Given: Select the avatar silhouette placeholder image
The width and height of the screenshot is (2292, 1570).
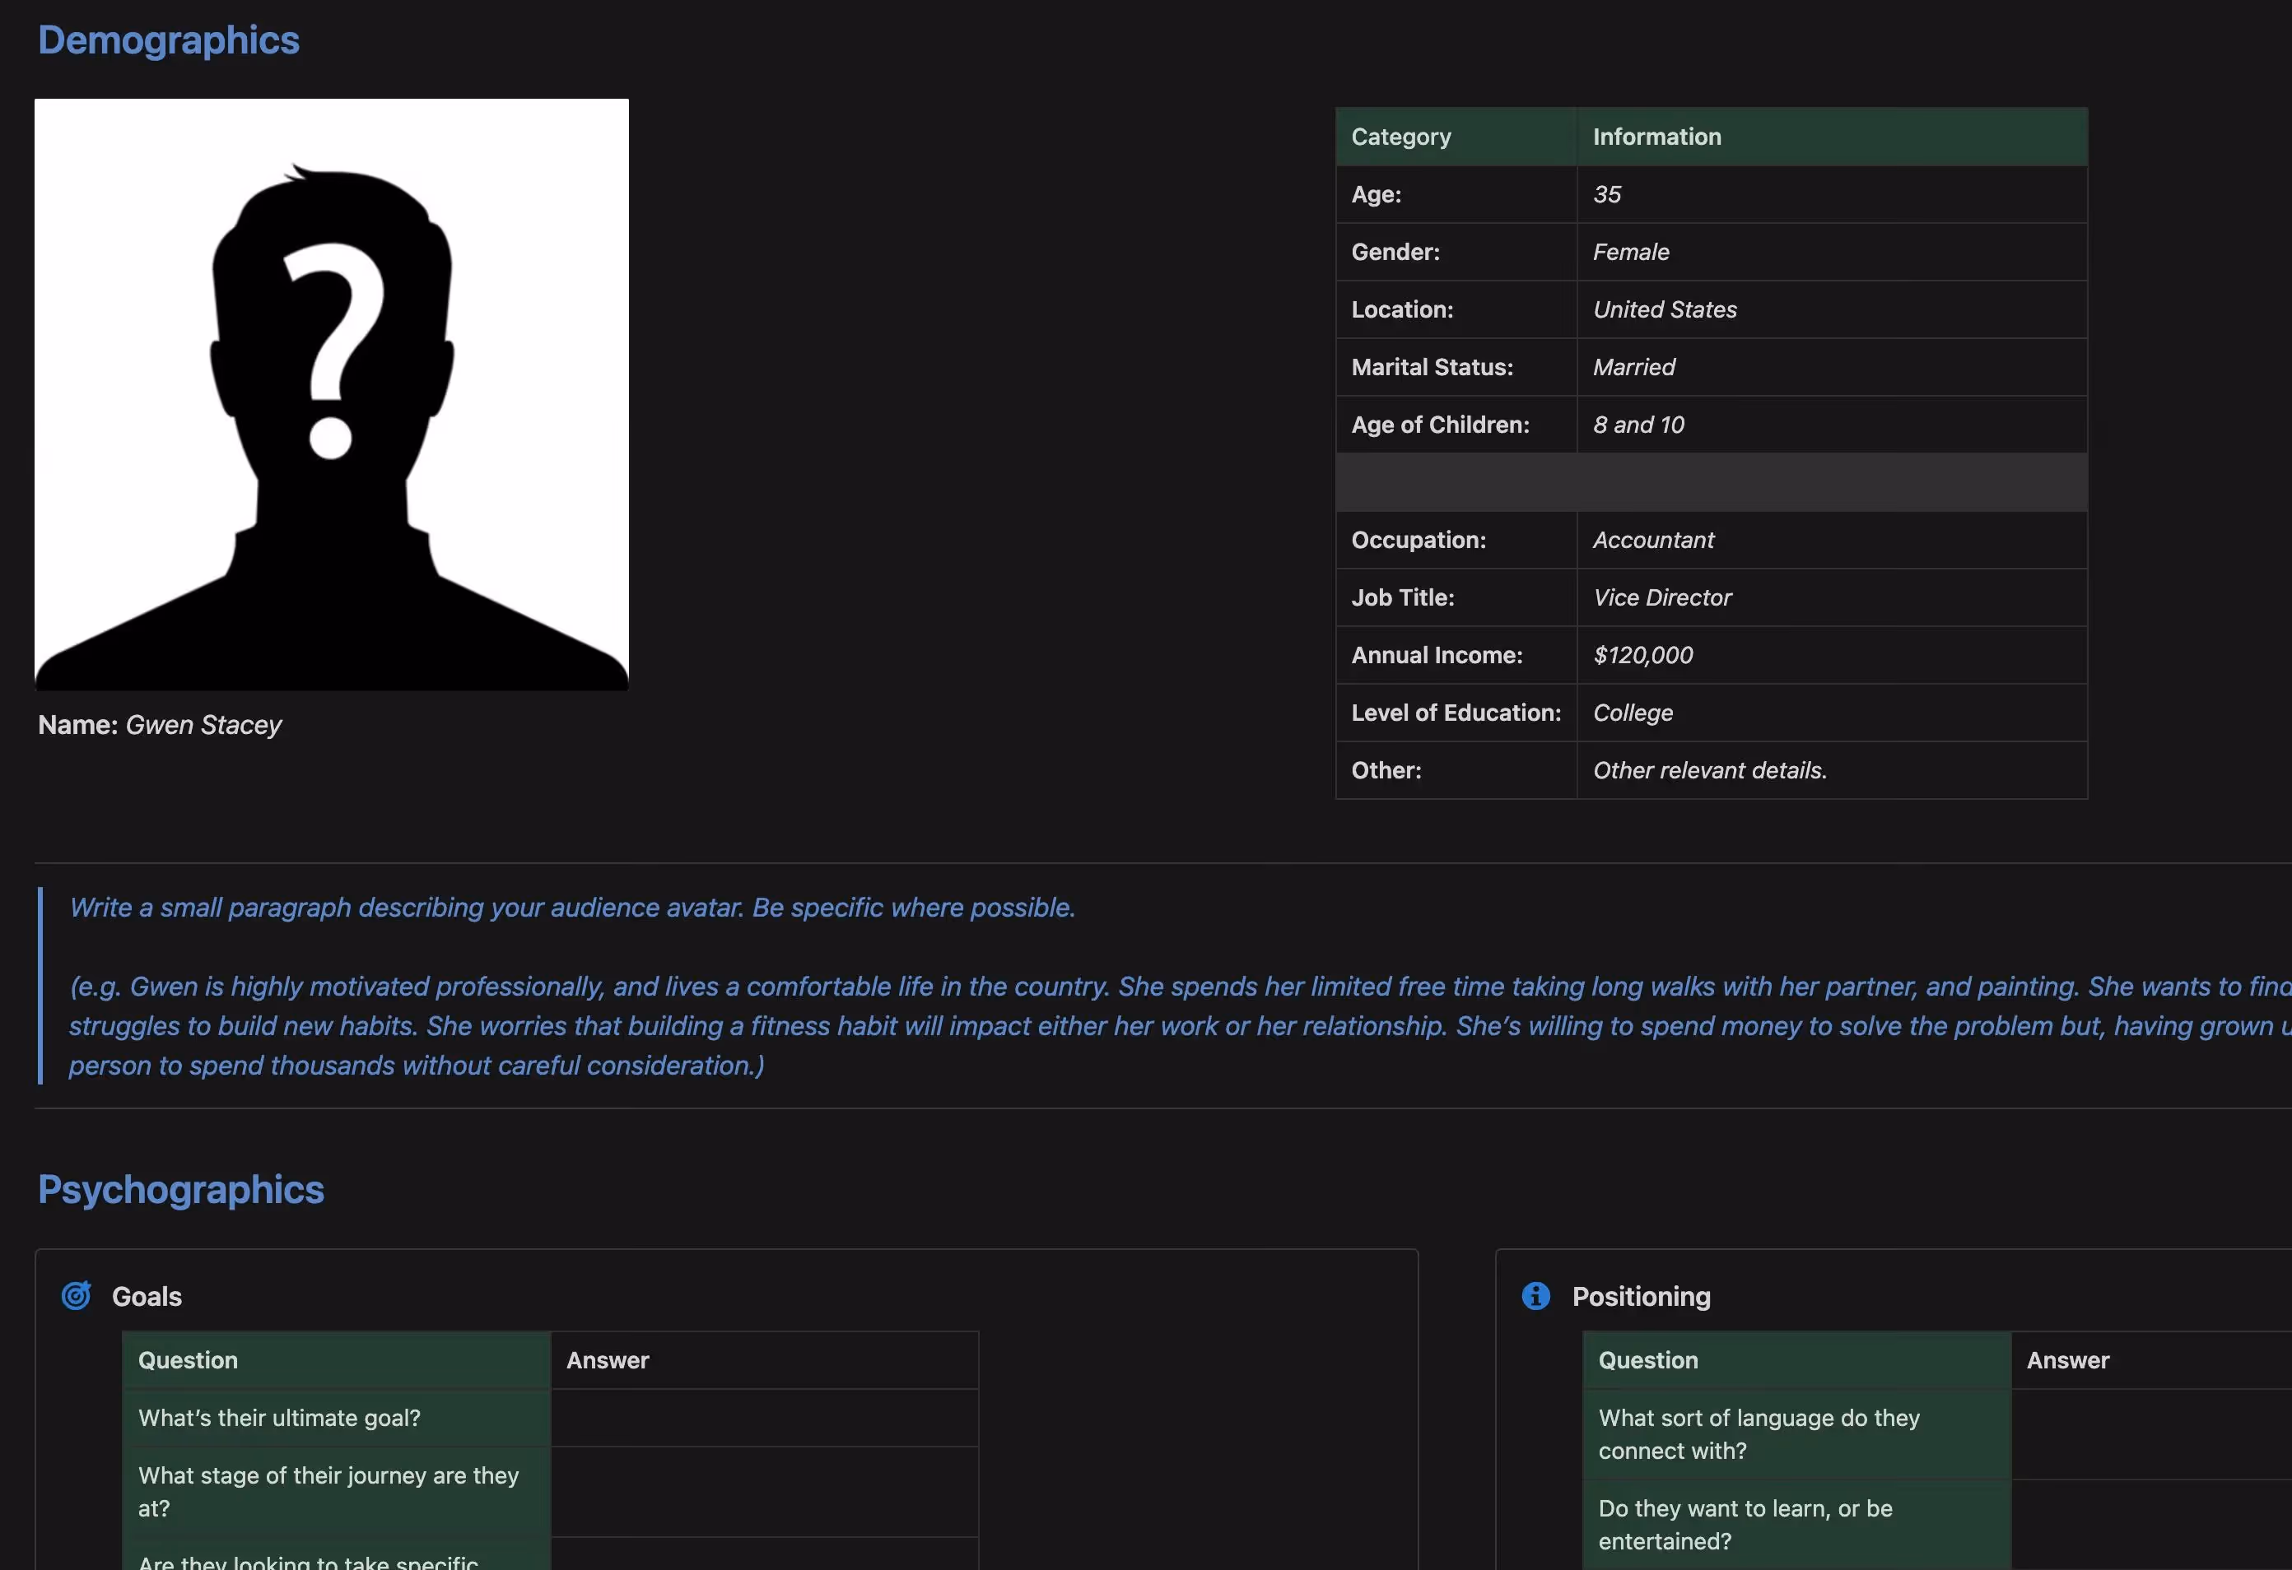Looking at the screenshot, I should coord(332,394).
